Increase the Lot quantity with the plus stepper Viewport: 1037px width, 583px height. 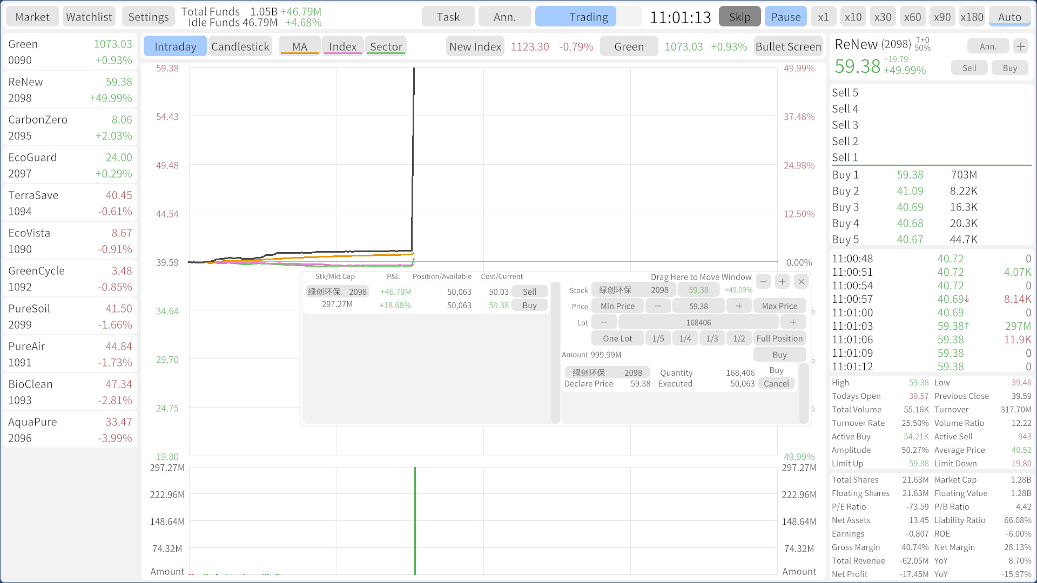(x=793, y=322)
